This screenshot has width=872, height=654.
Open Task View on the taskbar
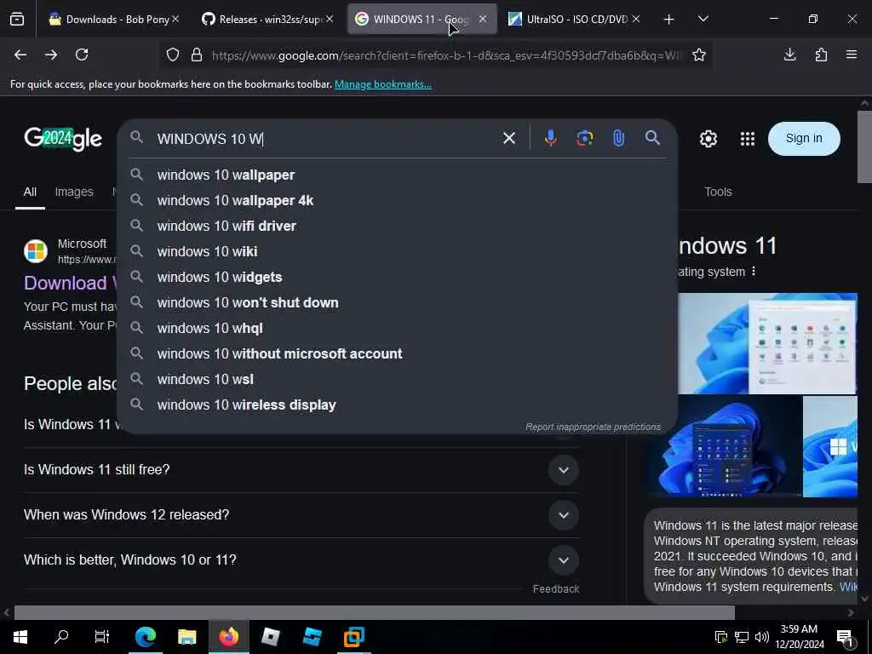(102, 636)
